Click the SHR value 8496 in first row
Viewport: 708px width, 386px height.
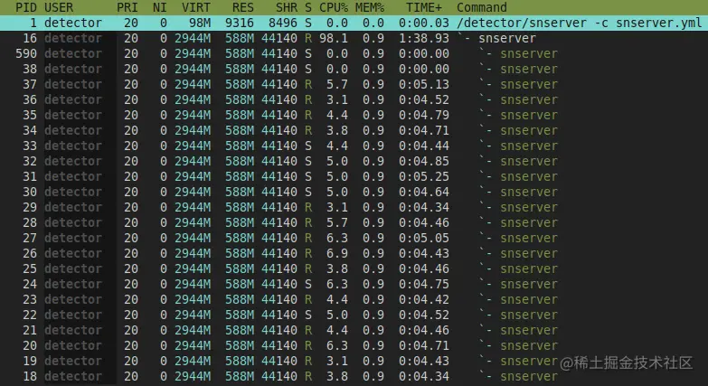283,23
